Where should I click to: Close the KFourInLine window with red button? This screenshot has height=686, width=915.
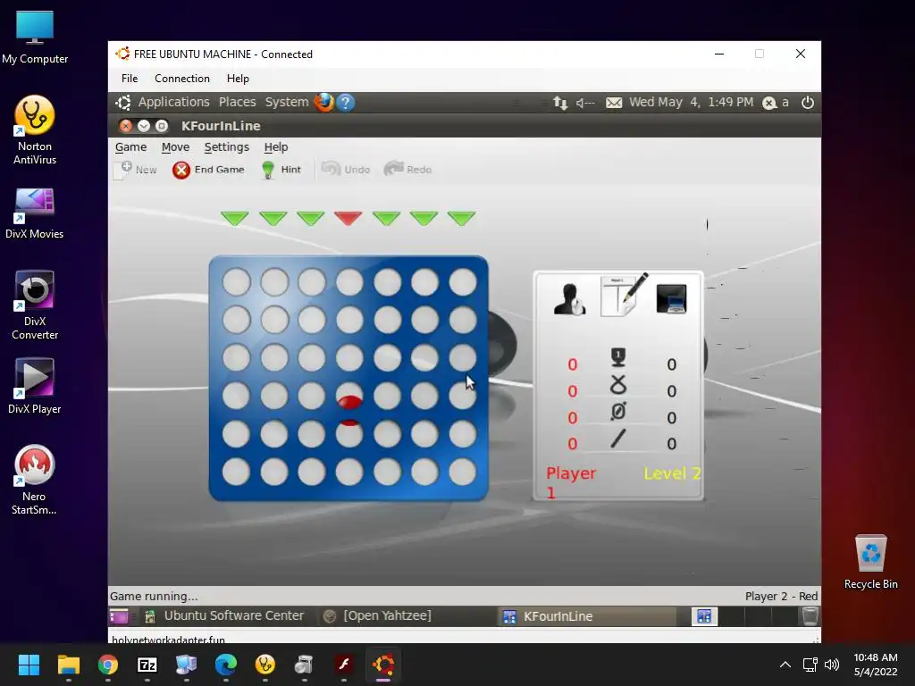point(125,126)
